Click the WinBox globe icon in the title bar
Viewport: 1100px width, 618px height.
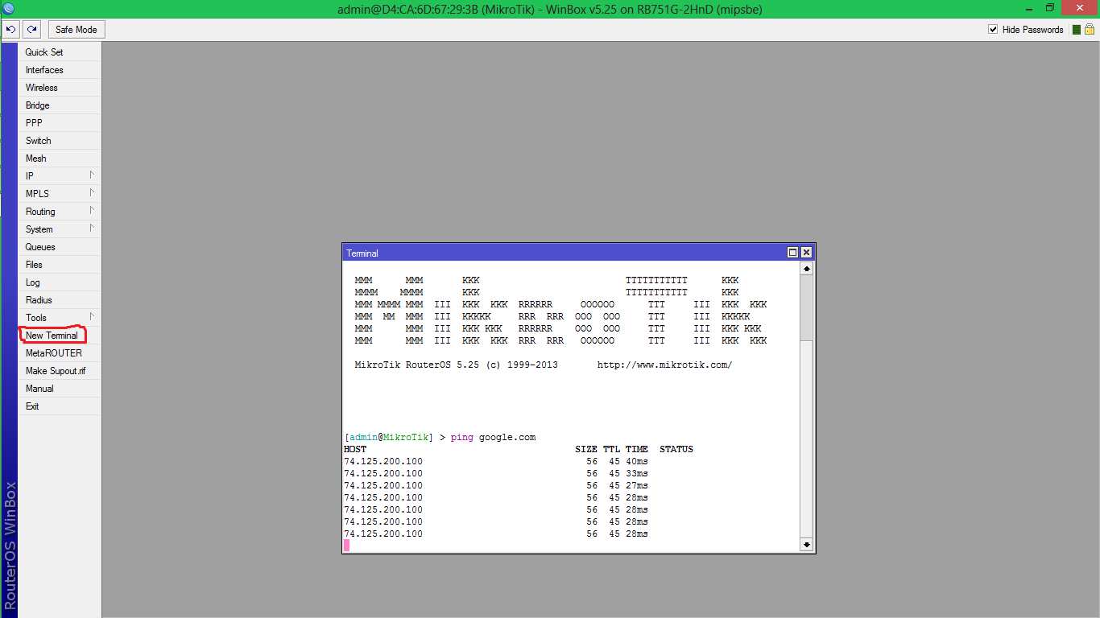pyautogui.click(x=7, y=7)
